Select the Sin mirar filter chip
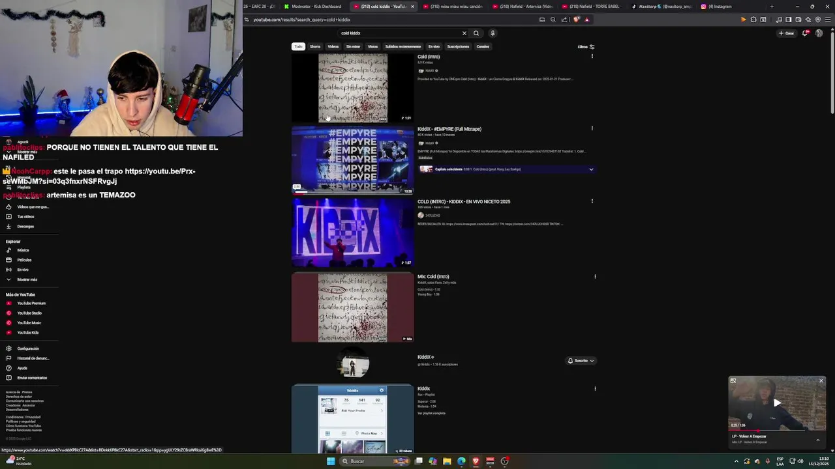 tap(353, 47)
